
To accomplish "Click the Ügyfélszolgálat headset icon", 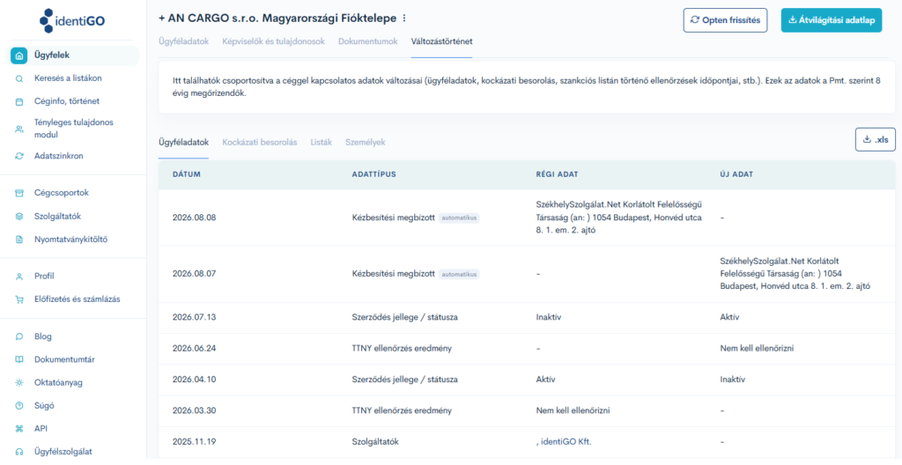I will (x=19, y=452).
